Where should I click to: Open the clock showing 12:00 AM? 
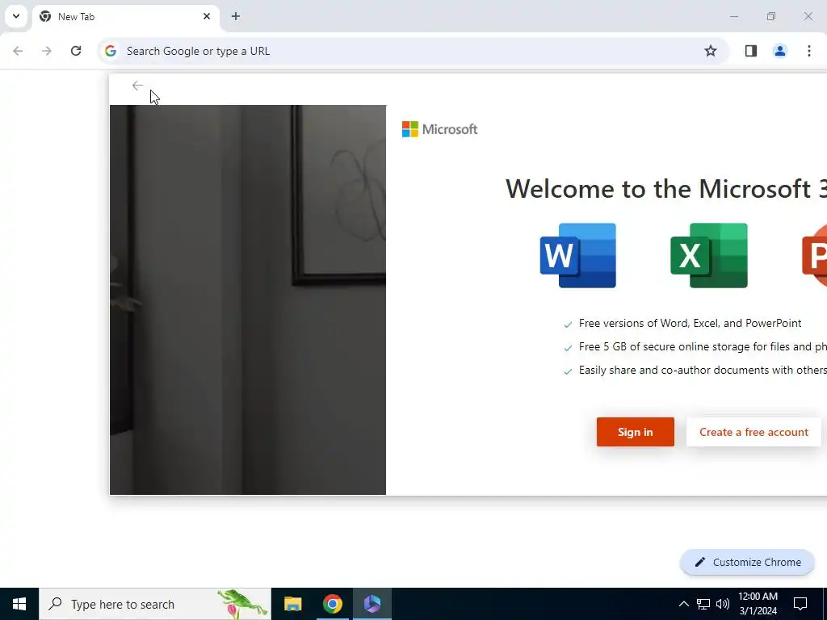pyautogui.click(x=758, y=604)
